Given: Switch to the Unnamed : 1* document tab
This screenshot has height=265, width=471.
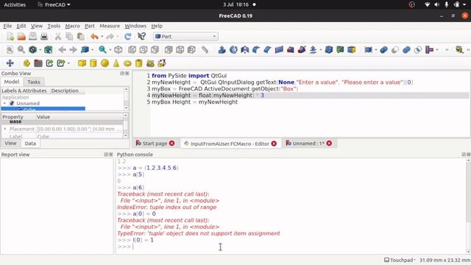Looking at the screenshot, I should coord(308,144).
